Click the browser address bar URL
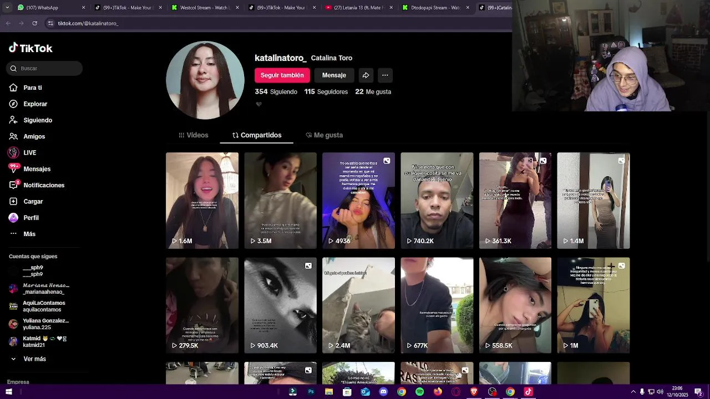This screenshot has width=710, height=399. coord(88,23)
